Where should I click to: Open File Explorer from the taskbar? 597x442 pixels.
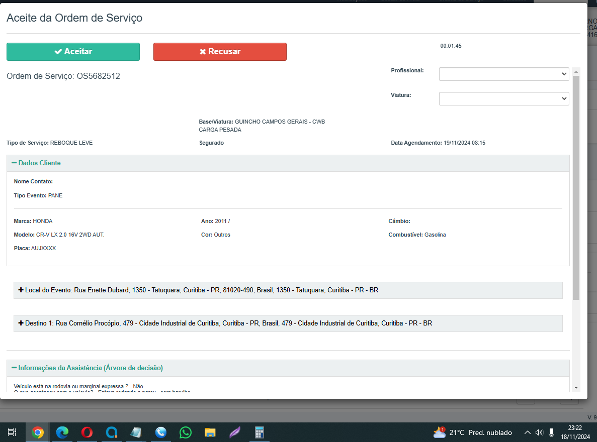[210, 432]
